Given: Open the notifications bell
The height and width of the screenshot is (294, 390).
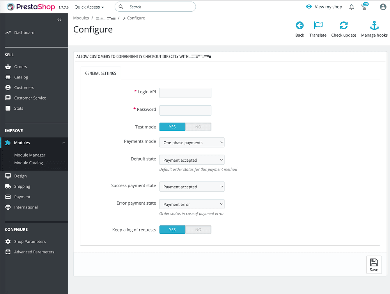Looking at the screenshot, I should (351, 7).
